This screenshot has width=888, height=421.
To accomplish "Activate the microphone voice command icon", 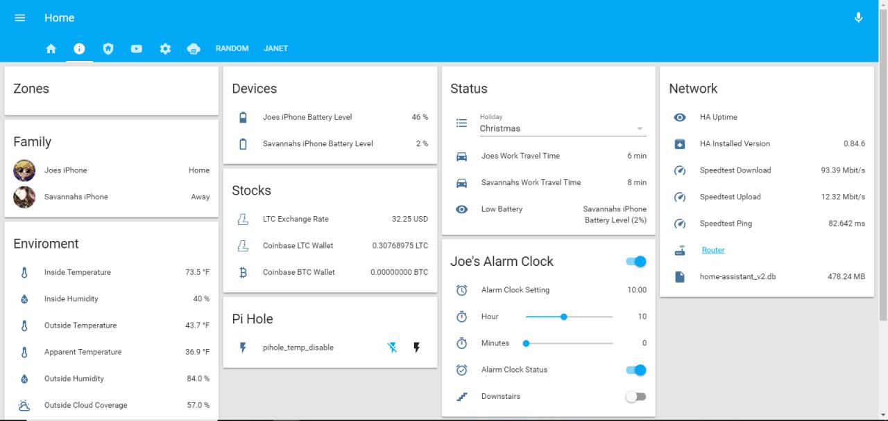I will point(858,18).
